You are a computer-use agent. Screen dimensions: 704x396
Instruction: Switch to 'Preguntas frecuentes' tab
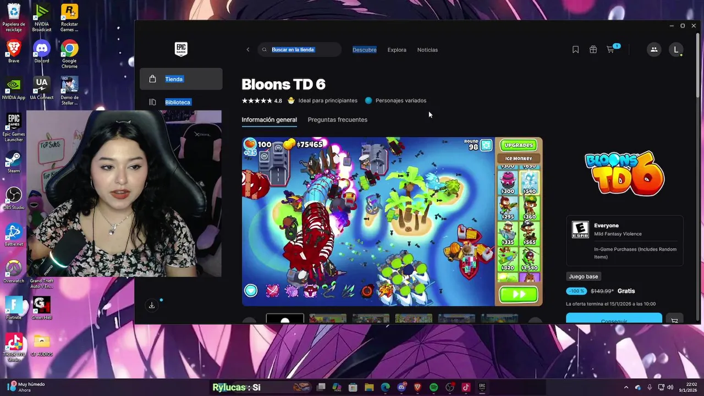(x=337, y=119)
